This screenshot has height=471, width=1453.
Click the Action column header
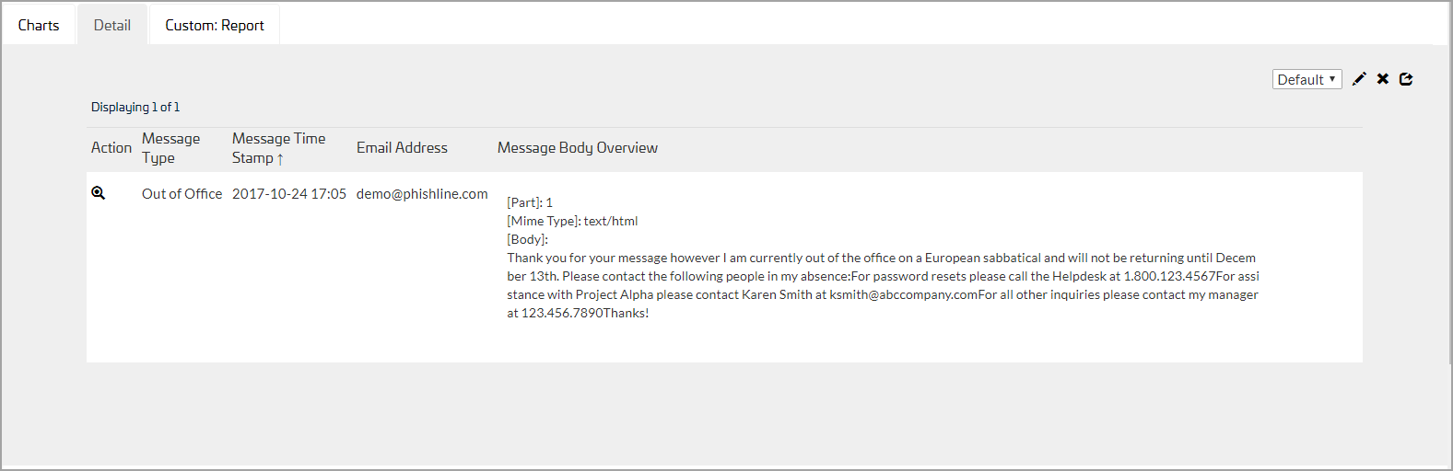coord(111,147)
